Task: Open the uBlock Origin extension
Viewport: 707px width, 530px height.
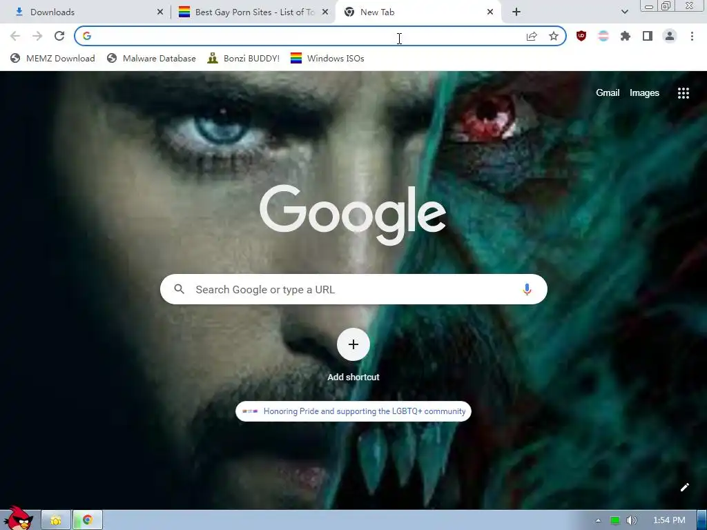Action: tap(581, 36)
